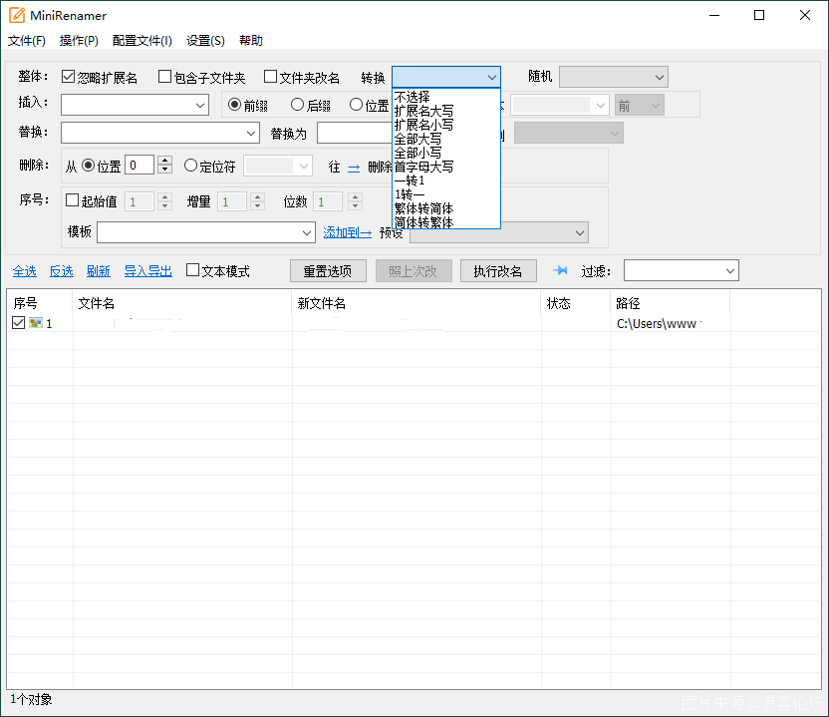This screenshot has width=829, height=717.
Task: Open the 操作(P) menu
Action: pos(79,41)
